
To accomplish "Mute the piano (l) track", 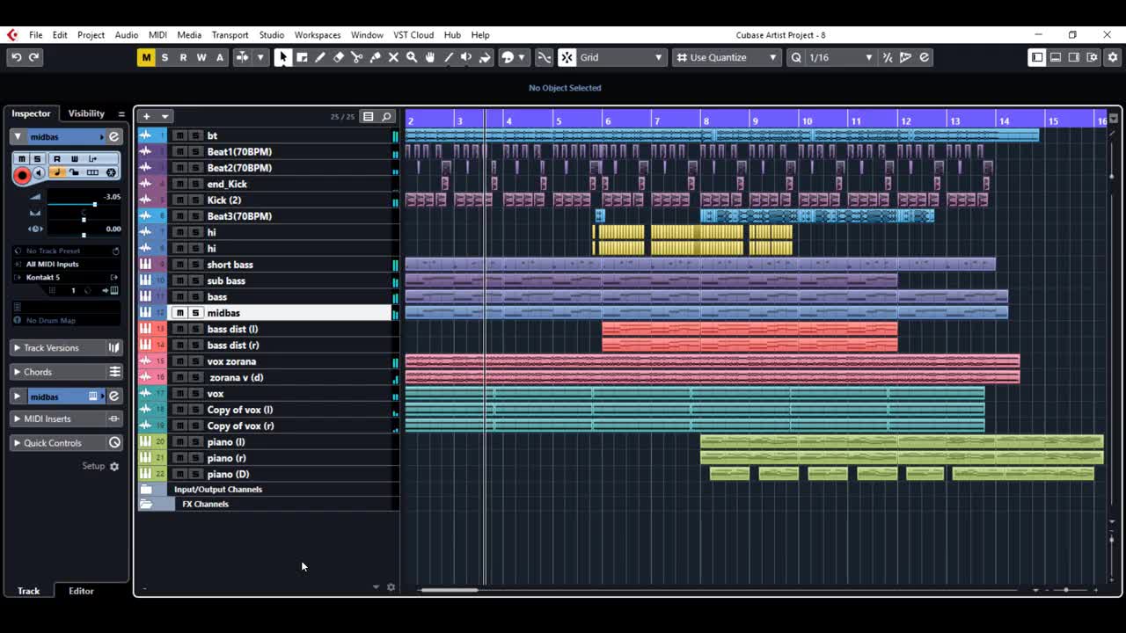I will (x=179, y=441).
